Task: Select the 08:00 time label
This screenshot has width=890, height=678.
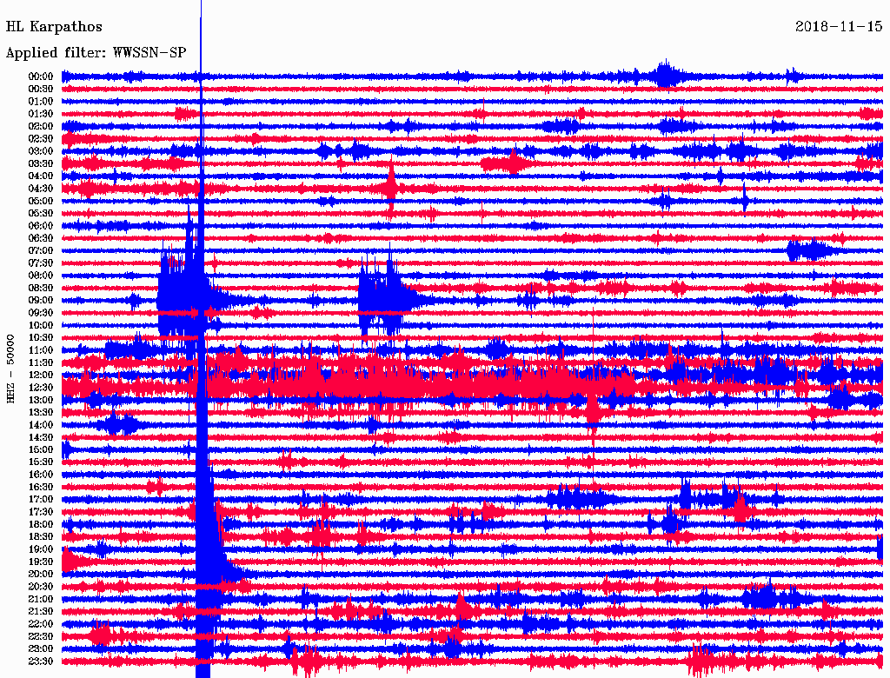Action: pos(41,276)
